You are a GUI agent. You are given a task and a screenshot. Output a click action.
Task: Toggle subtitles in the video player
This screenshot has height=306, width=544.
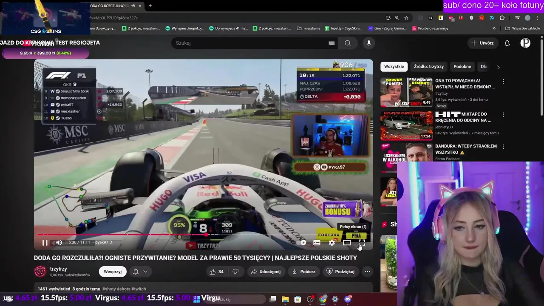pos(317,243)
